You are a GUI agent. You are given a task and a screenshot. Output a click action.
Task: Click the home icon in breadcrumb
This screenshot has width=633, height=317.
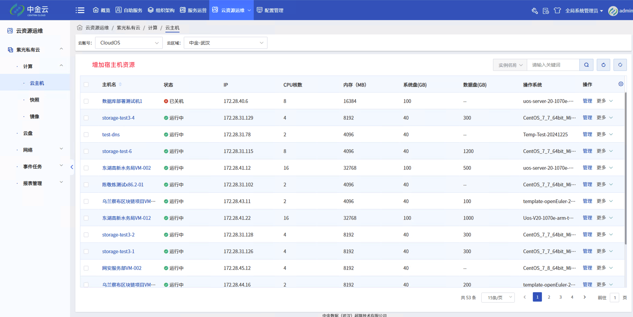coord(80,28)
